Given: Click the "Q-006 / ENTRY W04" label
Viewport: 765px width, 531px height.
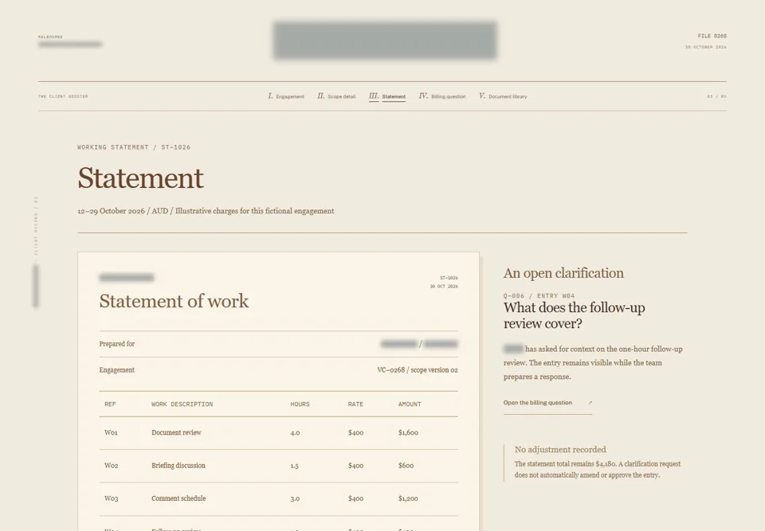Looking at the screenshot, I should pyautogui.click(x=539, y=296).
